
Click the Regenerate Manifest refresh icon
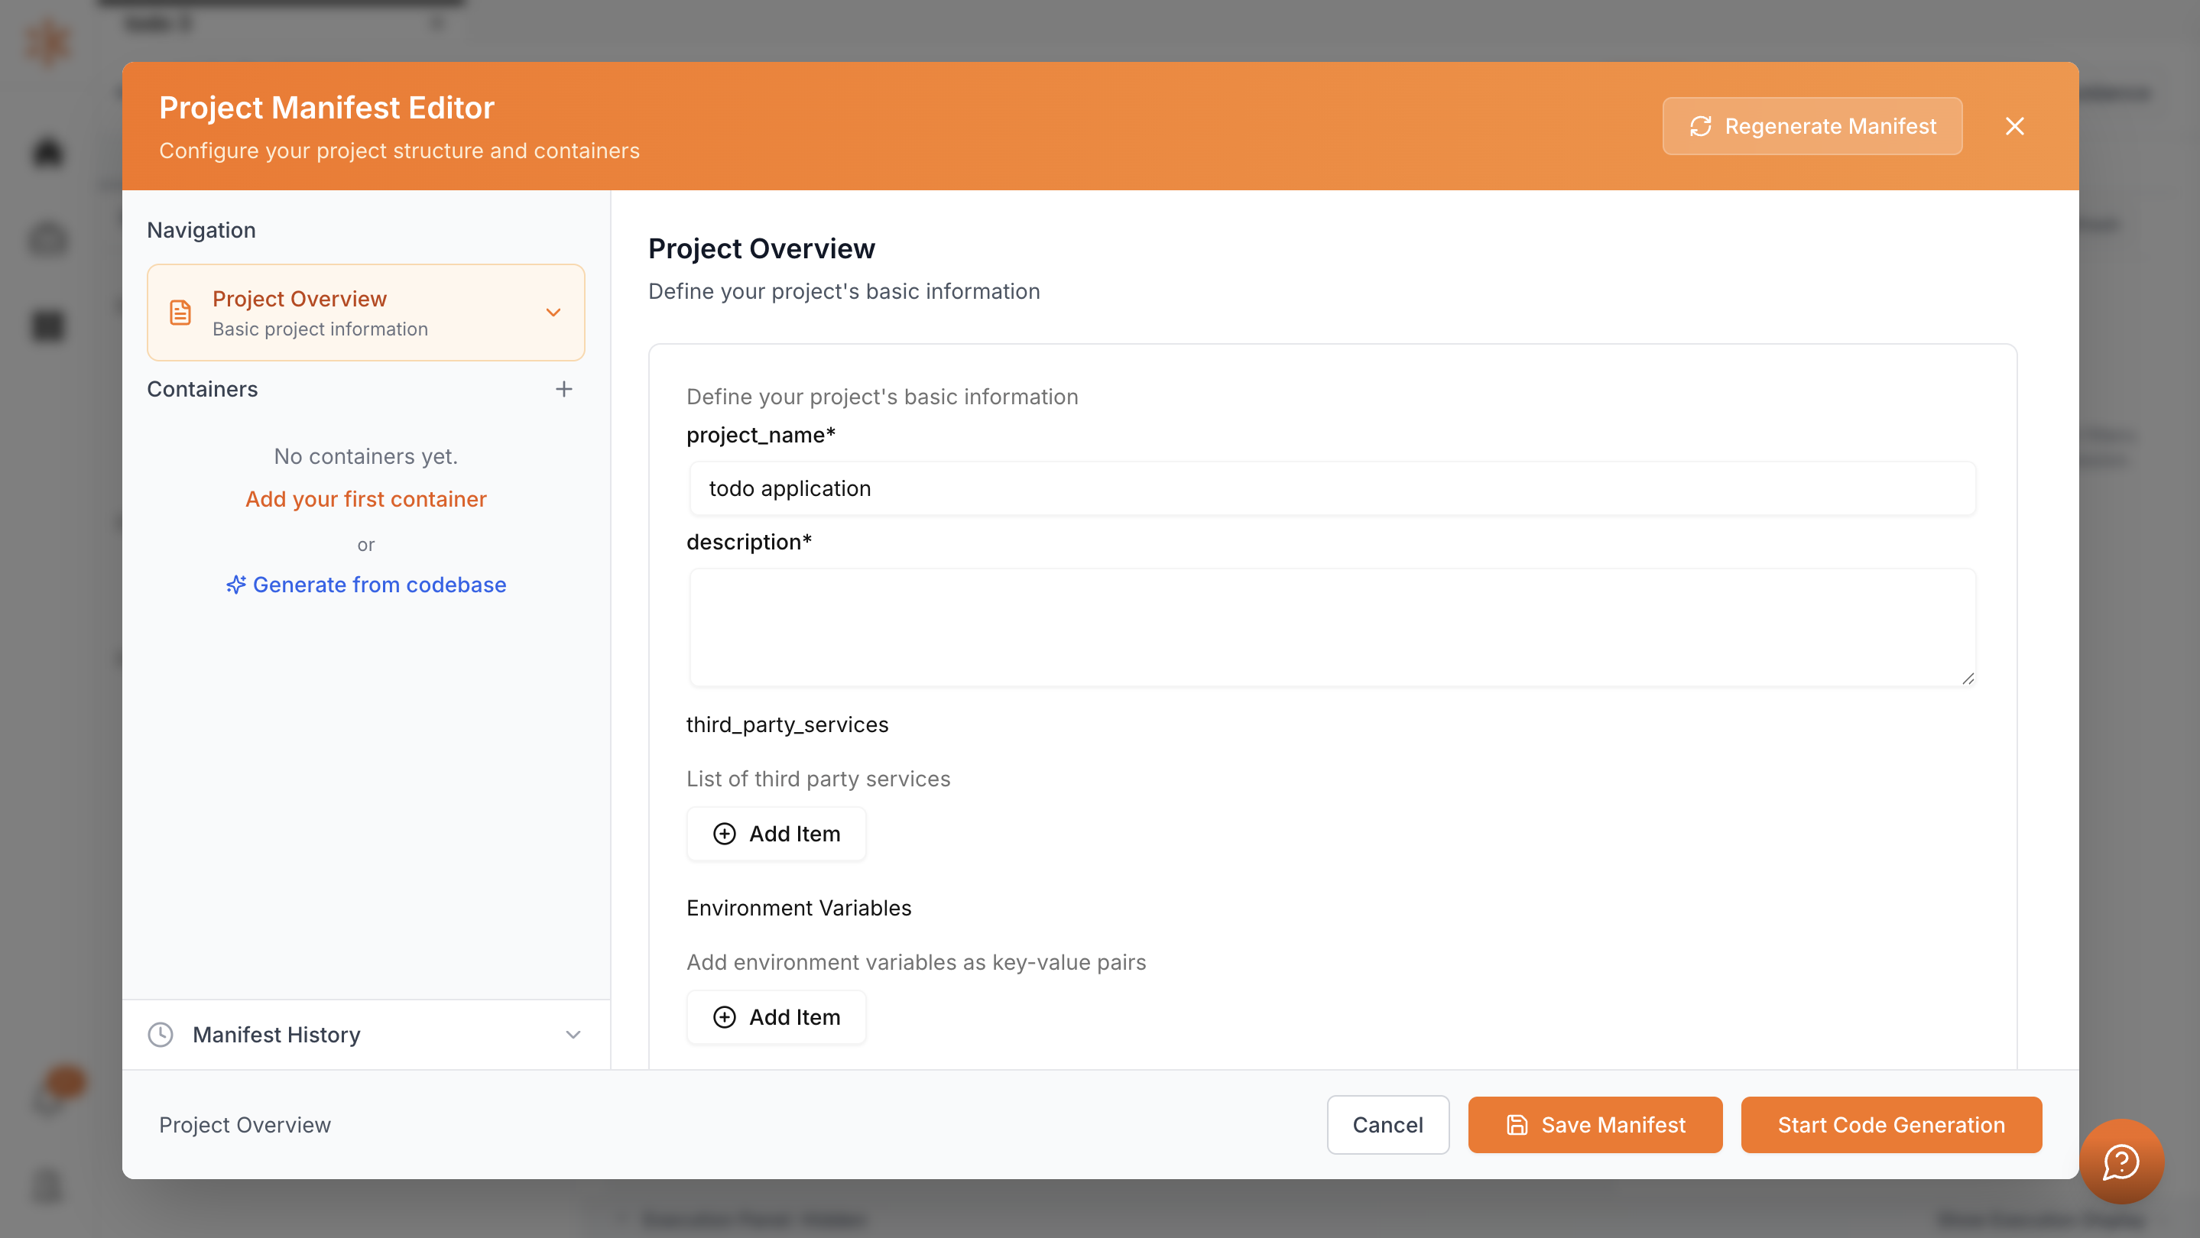coord(1699,126)
